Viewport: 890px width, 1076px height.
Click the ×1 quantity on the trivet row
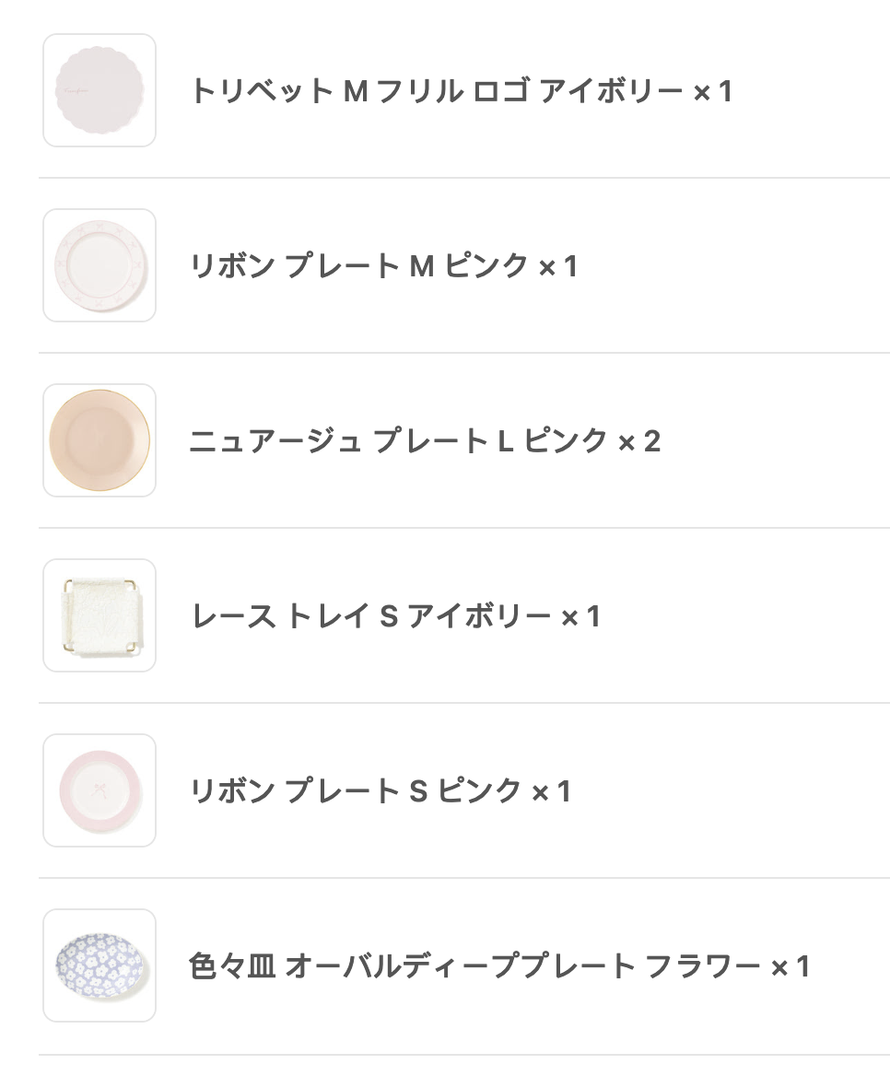(x=713, y=91)
